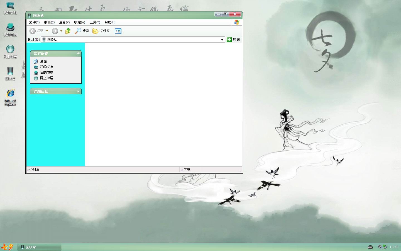Open the 工具(T) menu
The width and height of the screenshot is (401, 251).
95,22
